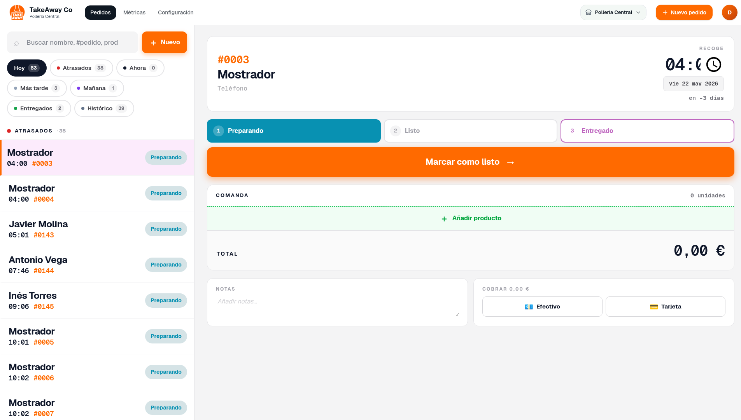The height and width of the screenshot is (420, 741).
Task: Set order status to Listo
Action: (x=470, y=131)
